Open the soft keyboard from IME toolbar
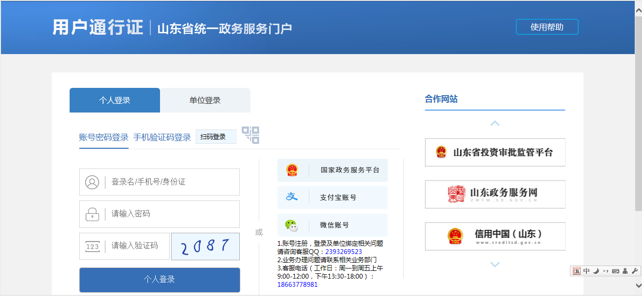The image size is (642, 296). [615, 271]
